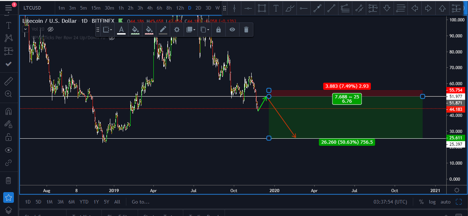Click Remove Drawings trash icon in sidebar

pyautogui.click(x=9, y=180)
